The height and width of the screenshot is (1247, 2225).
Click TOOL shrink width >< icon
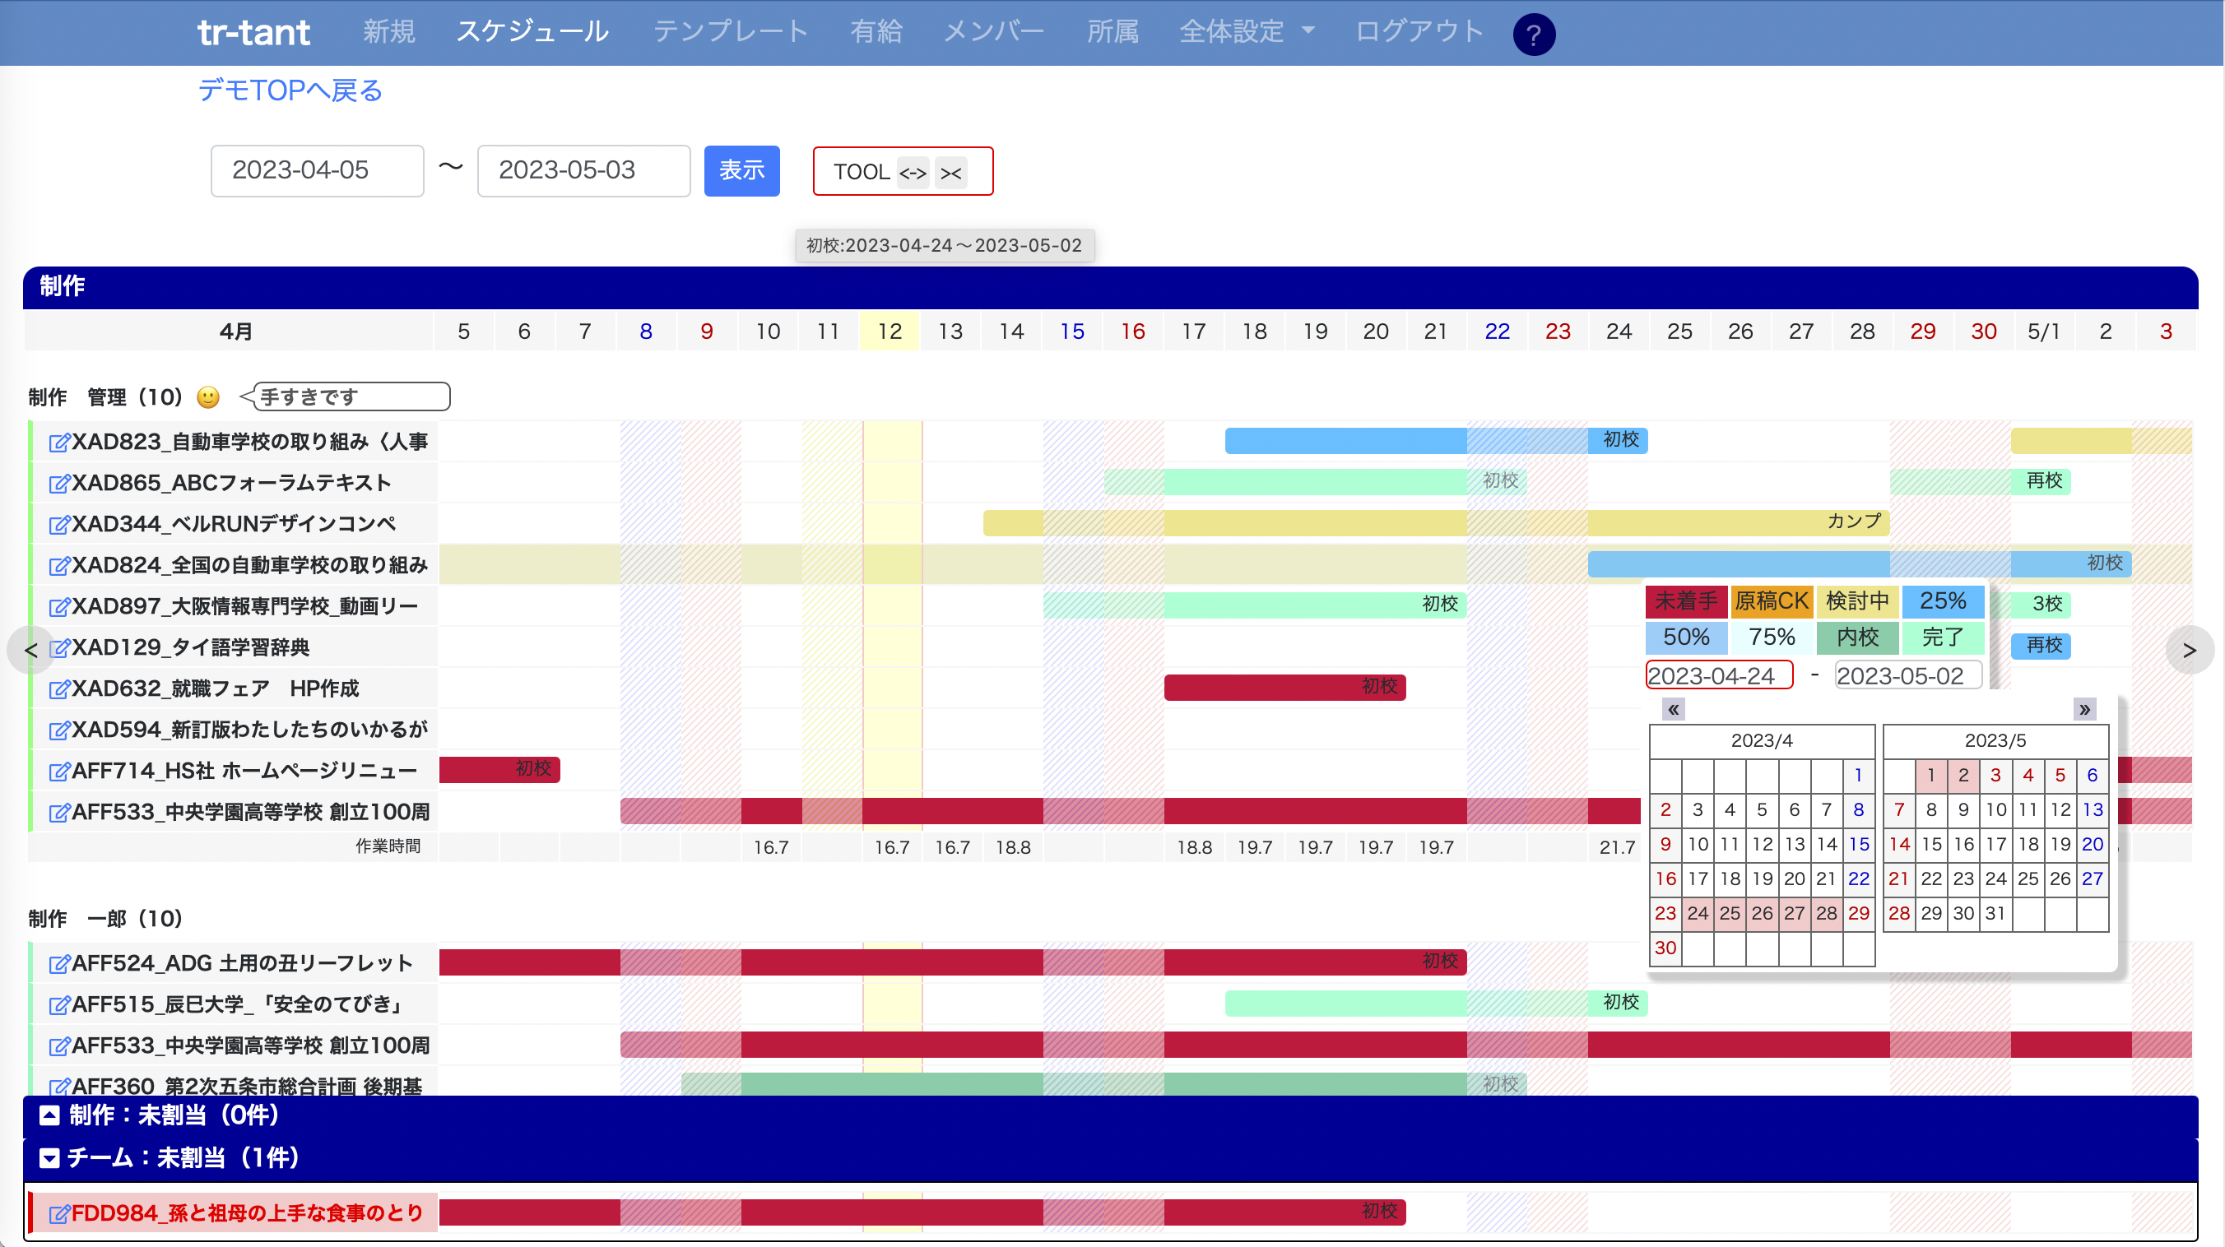tap(951, 173)
